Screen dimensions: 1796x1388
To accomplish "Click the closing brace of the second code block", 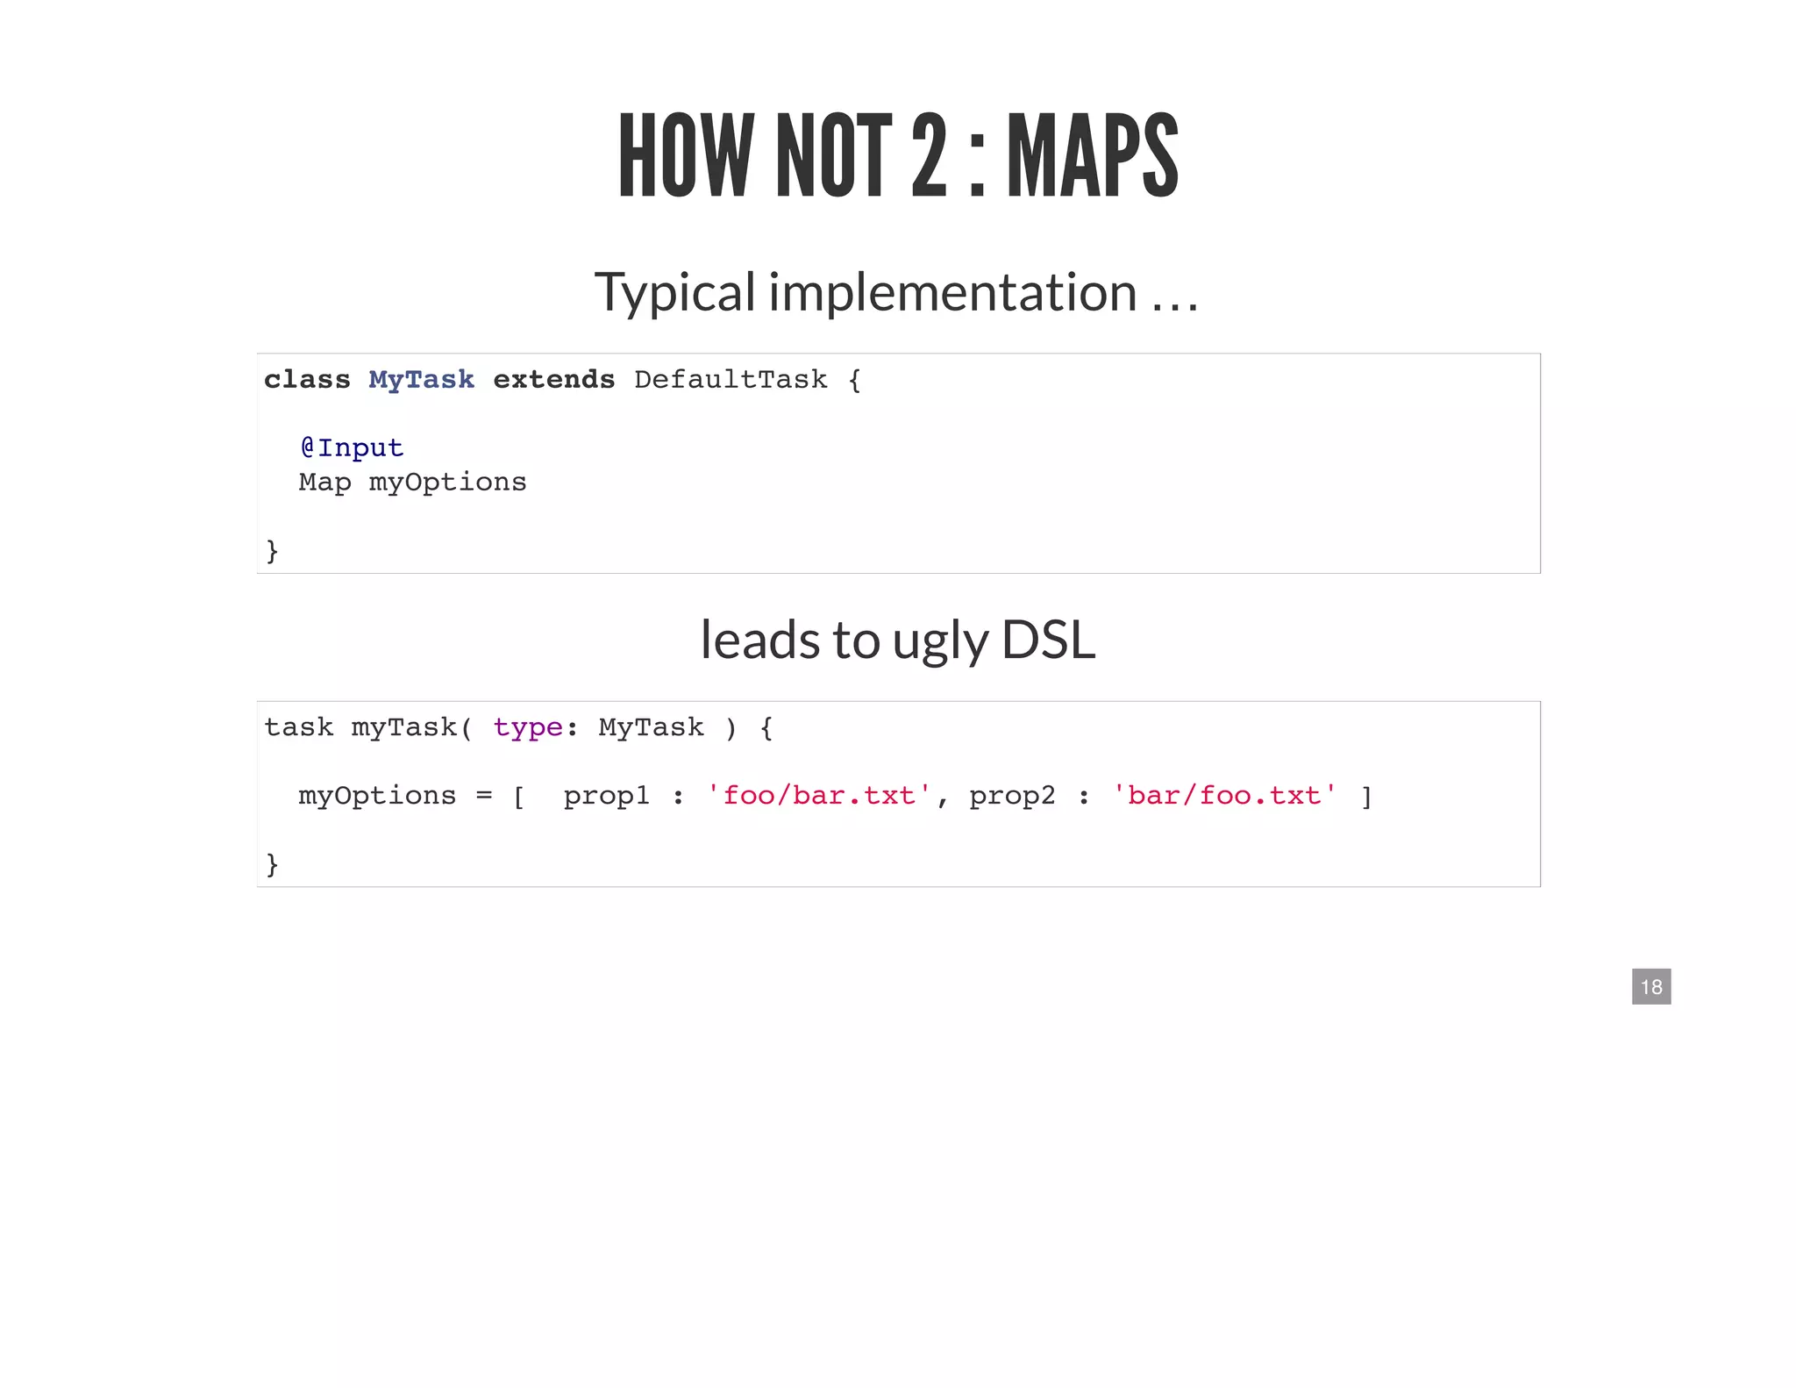I will coord(272,864).
